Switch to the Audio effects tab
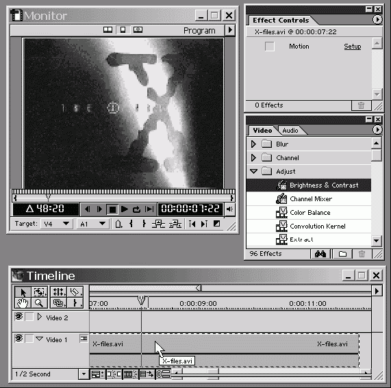The width and height of the screenshot is (391, 388). 290,130
